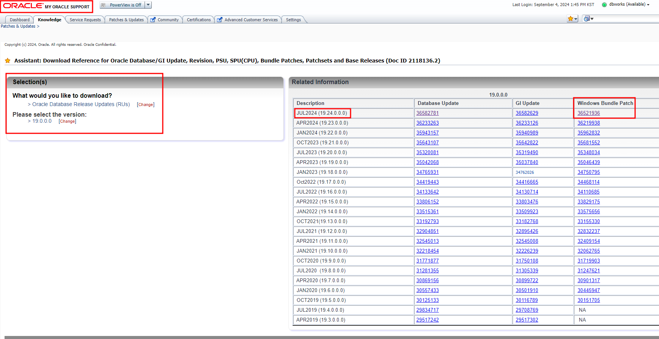Image resolution: width=659 pixels, height=339 pixels.
Task: Open Database Update patch 34765931
Action: [427, 172]
